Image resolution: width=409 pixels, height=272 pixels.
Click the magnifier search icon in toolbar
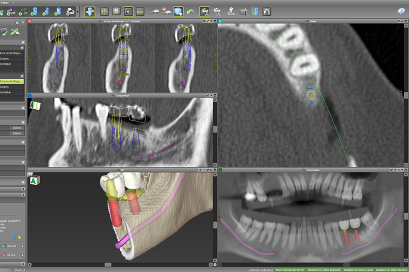coord(266,12)
